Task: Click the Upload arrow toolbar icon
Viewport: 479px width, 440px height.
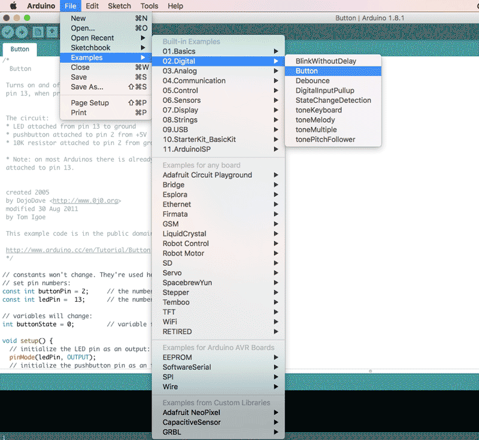Action: pos(22,32)
